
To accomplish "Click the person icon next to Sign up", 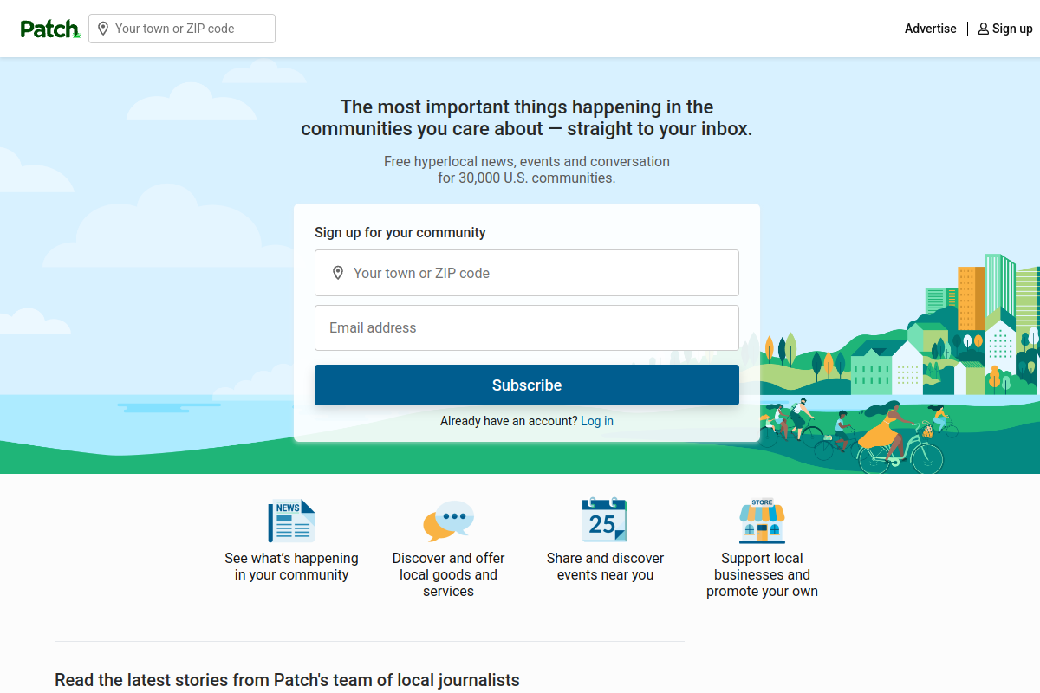I will [983, 29].
